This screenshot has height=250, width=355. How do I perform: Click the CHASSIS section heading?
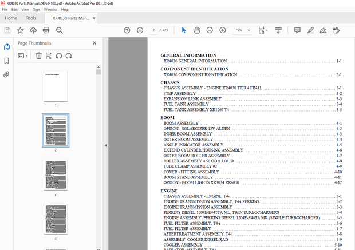[x=170, y=82]
